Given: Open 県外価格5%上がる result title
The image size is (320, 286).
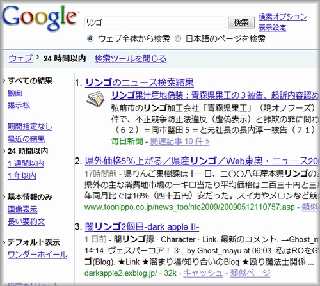Looking at the screenshot, I should coord(202,161).
